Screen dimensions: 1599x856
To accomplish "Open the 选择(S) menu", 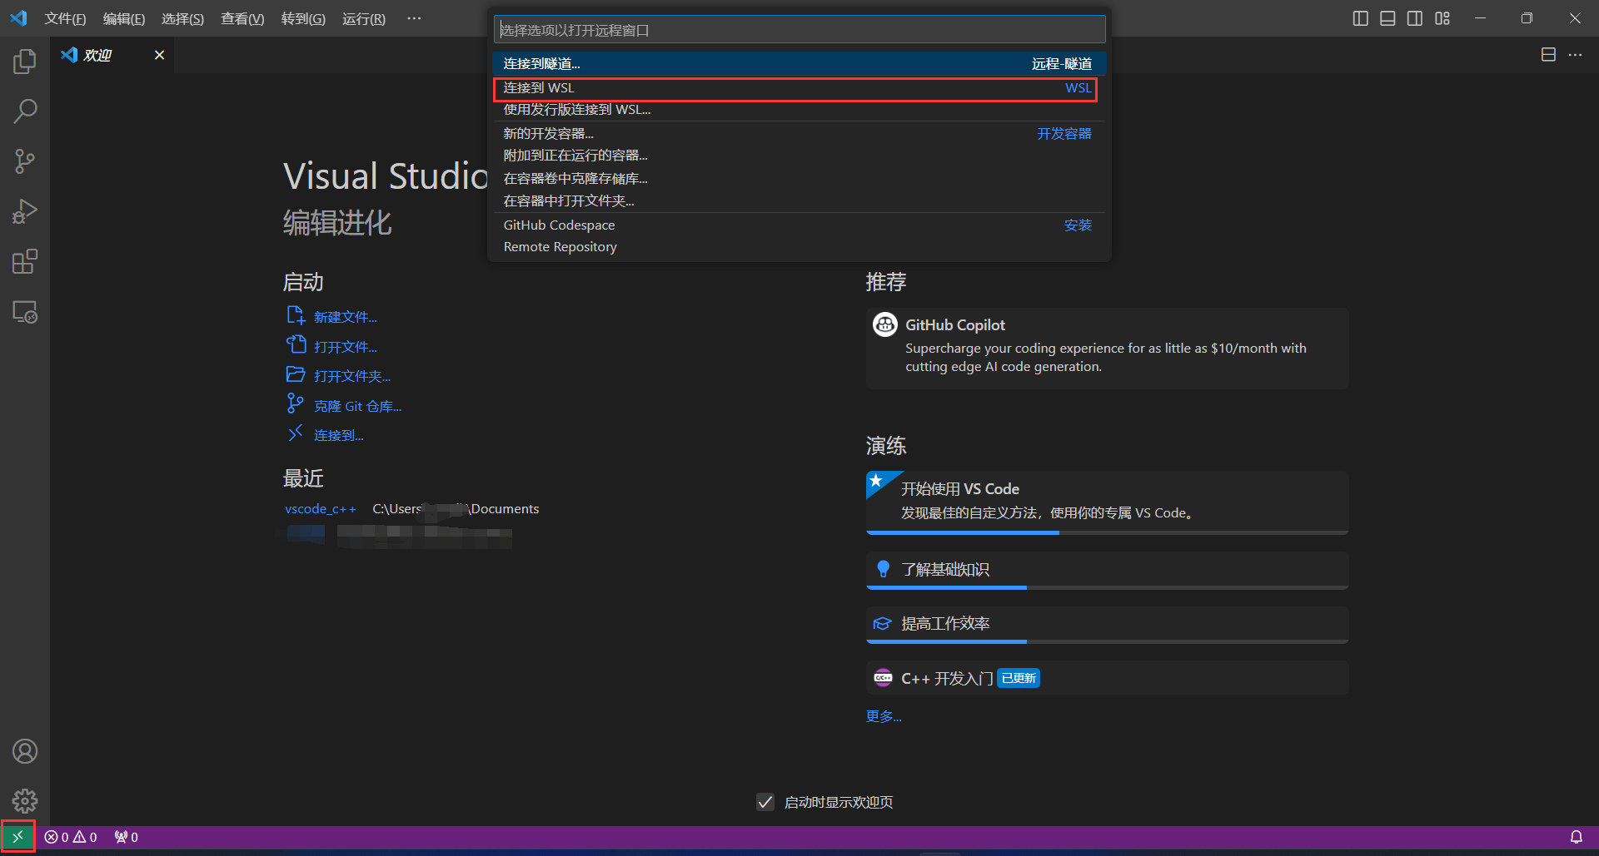I will tap(182, 18).
